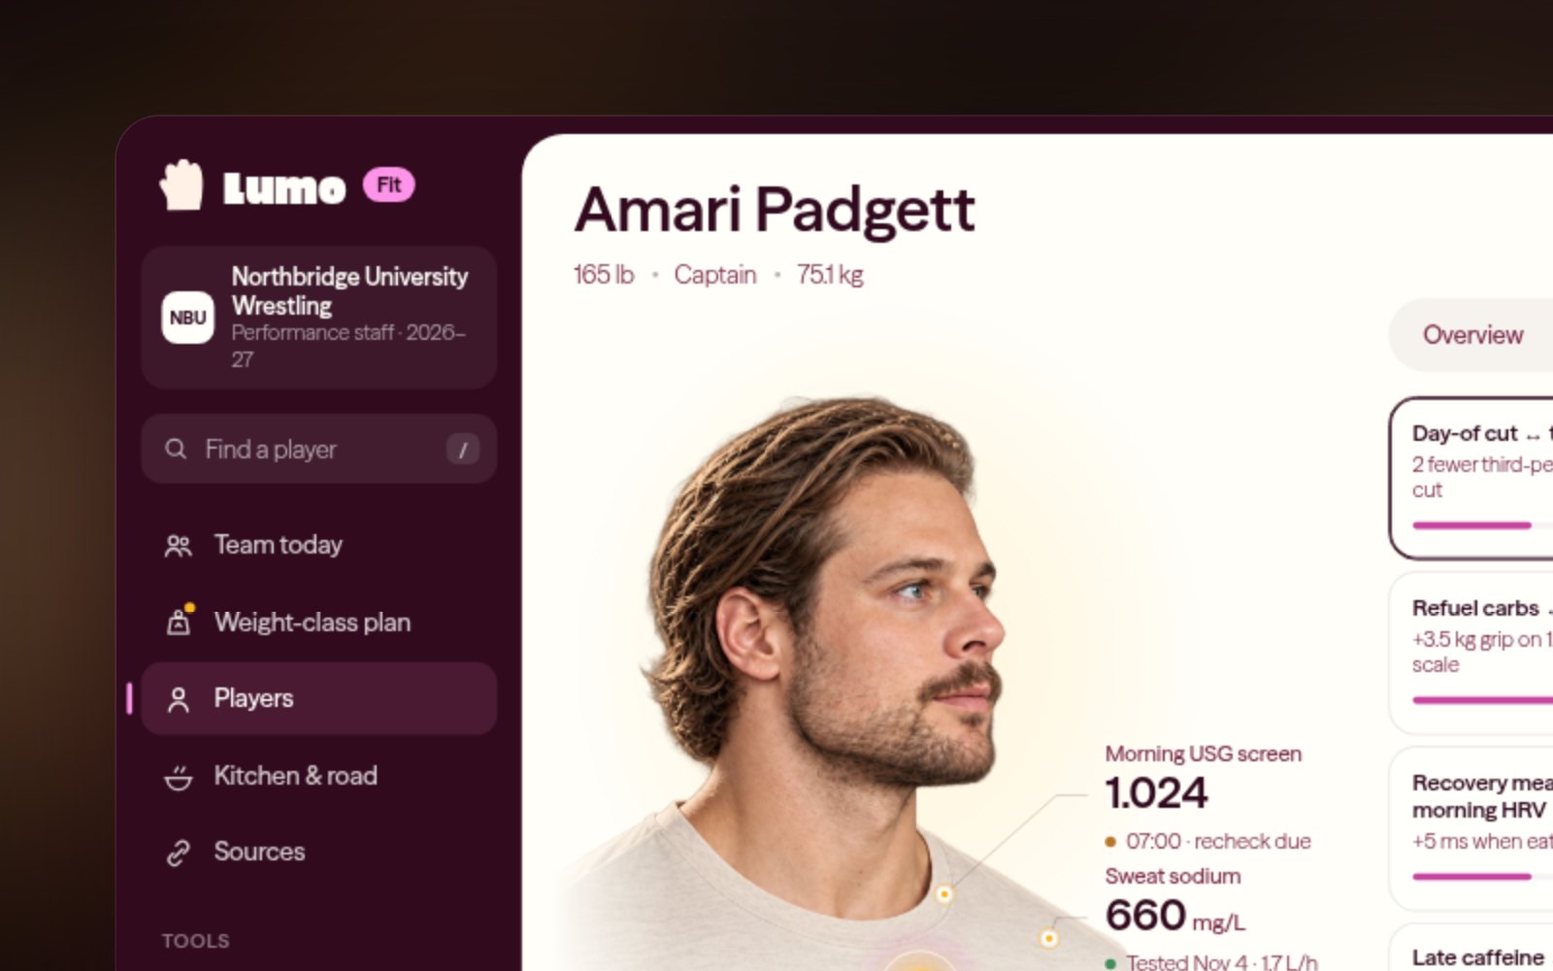
Task: Click the sweat sodium marker dot on shirt
Action: pyautogui.click(x=1049, y=938)
